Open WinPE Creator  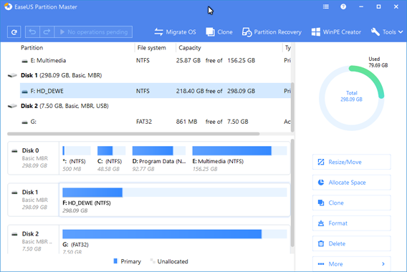click(336, 32)
